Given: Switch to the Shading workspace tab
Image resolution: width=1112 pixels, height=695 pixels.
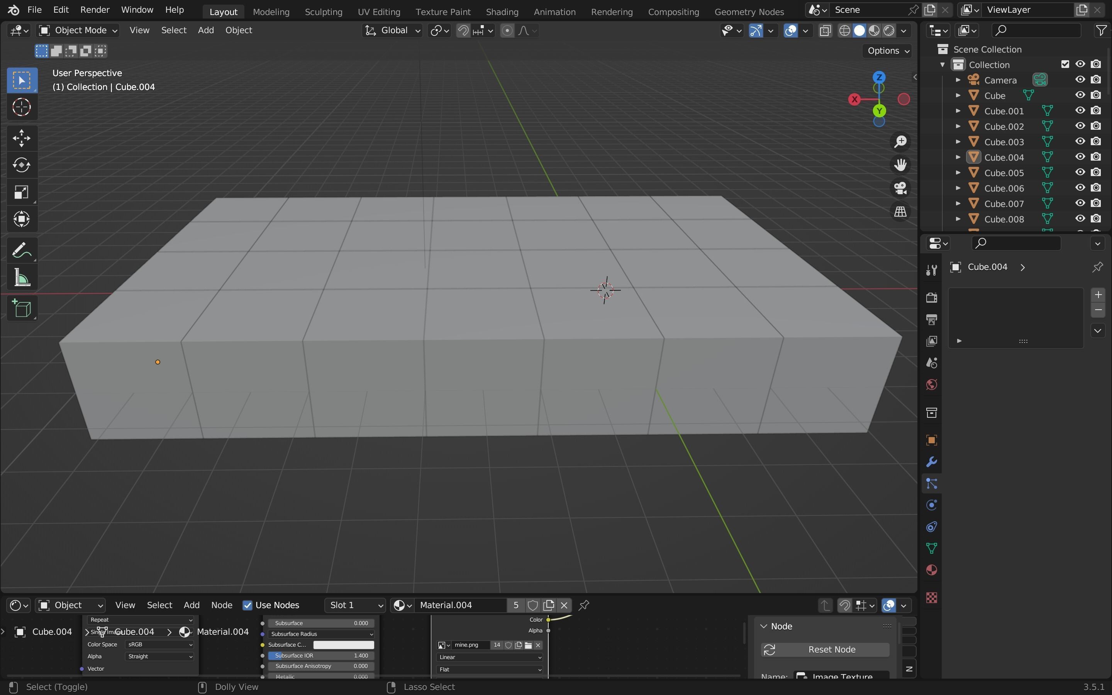Looking at the screenshot, I should click(502, 12).
